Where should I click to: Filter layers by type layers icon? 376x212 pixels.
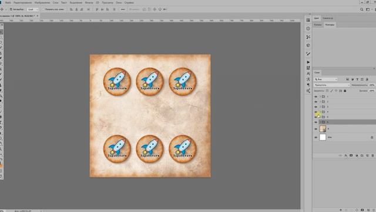click(x=357, y=79)
